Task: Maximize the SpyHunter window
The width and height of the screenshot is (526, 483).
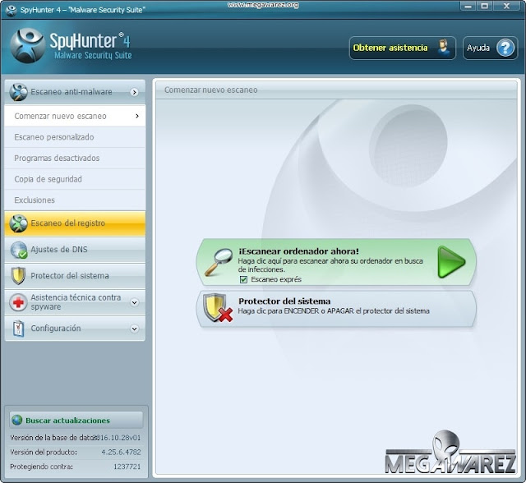Action: pos(484,6)
